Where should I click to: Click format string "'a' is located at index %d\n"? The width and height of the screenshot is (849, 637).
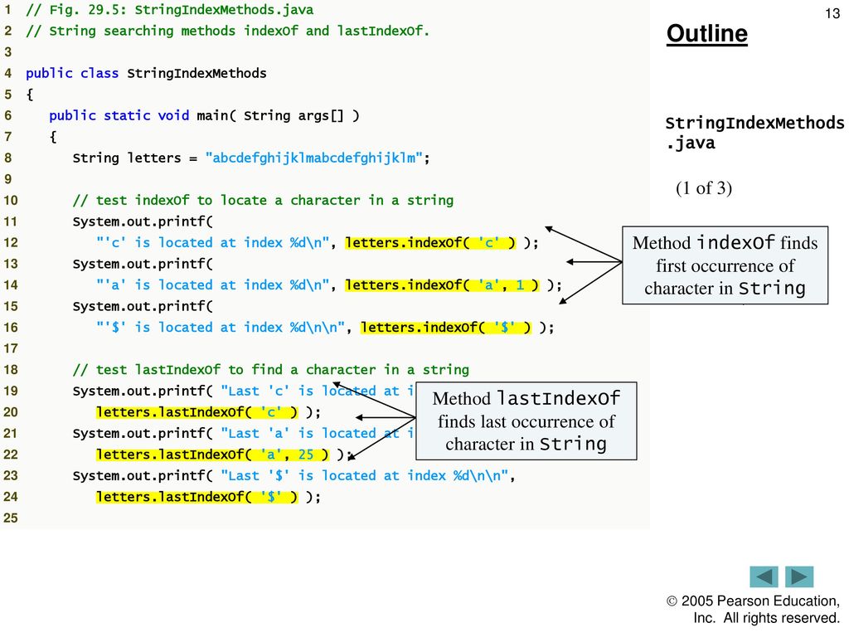[x=213, y=285]
